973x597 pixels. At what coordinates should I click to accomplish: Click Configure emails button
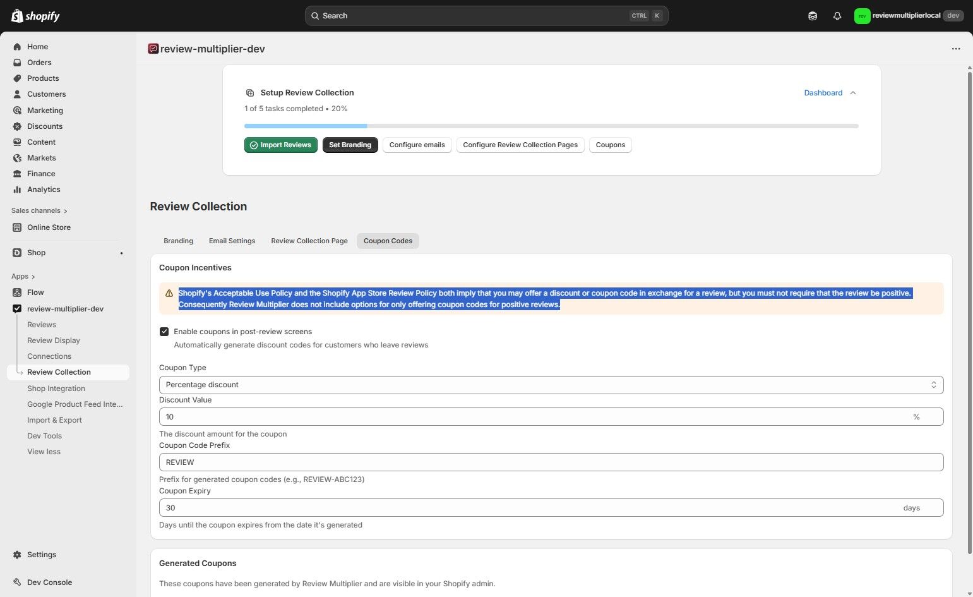(x=417, y=145)
